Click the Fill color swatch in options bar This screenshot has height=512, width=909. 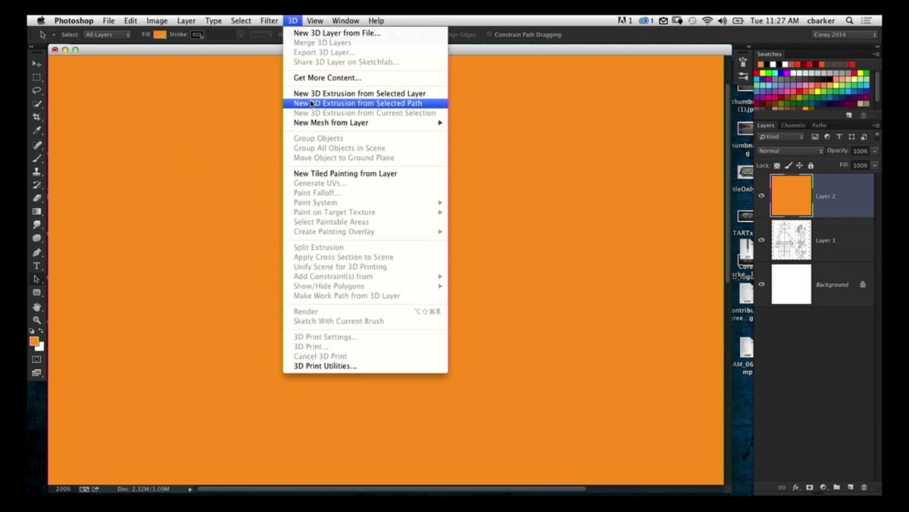pyautogui.click(x=160, y=35)
